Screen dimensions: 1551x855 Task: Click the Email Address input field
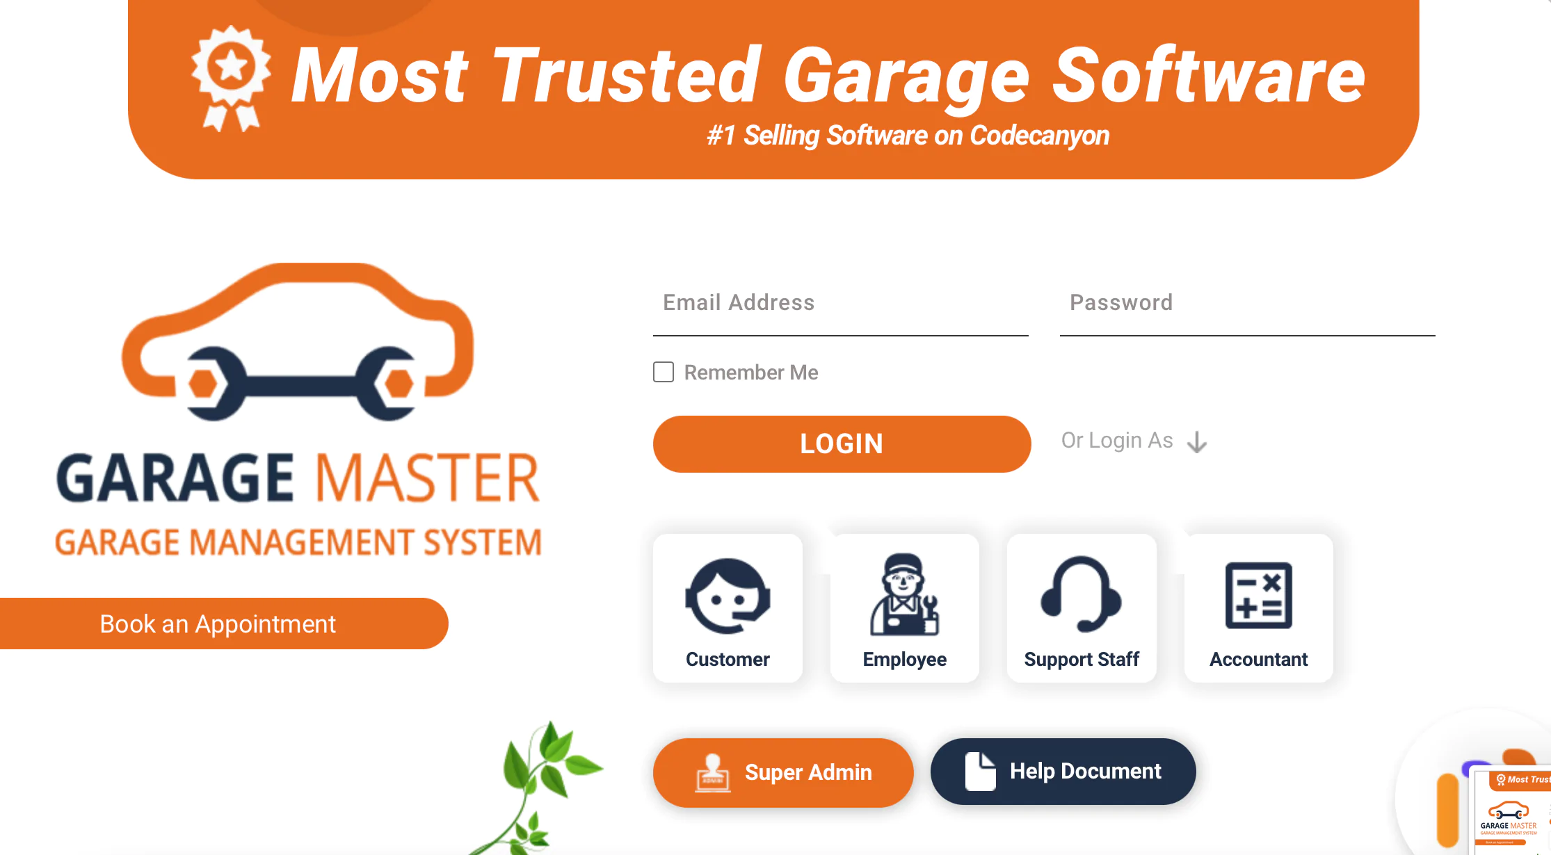[839, 302]
